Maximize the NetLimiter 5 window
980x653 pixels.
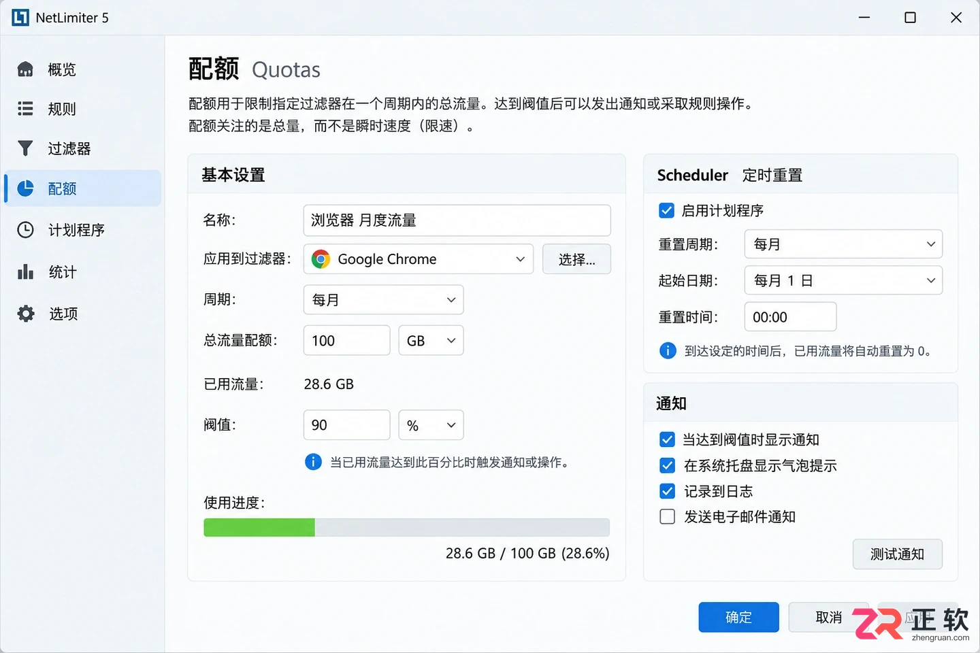click(910, 18)
